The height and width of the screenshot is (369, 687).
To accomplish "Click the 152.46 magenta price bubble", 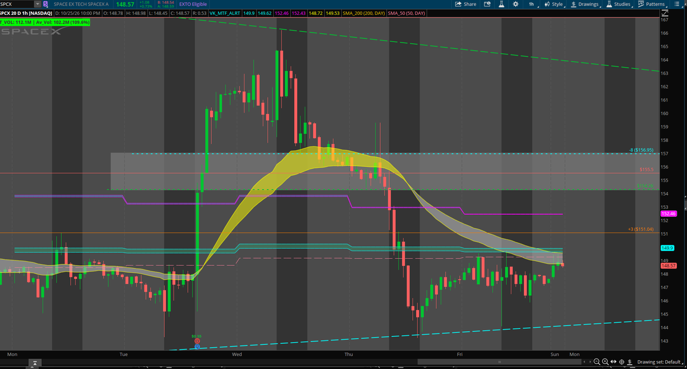I will pyautogui.click(x=669, y=213).
